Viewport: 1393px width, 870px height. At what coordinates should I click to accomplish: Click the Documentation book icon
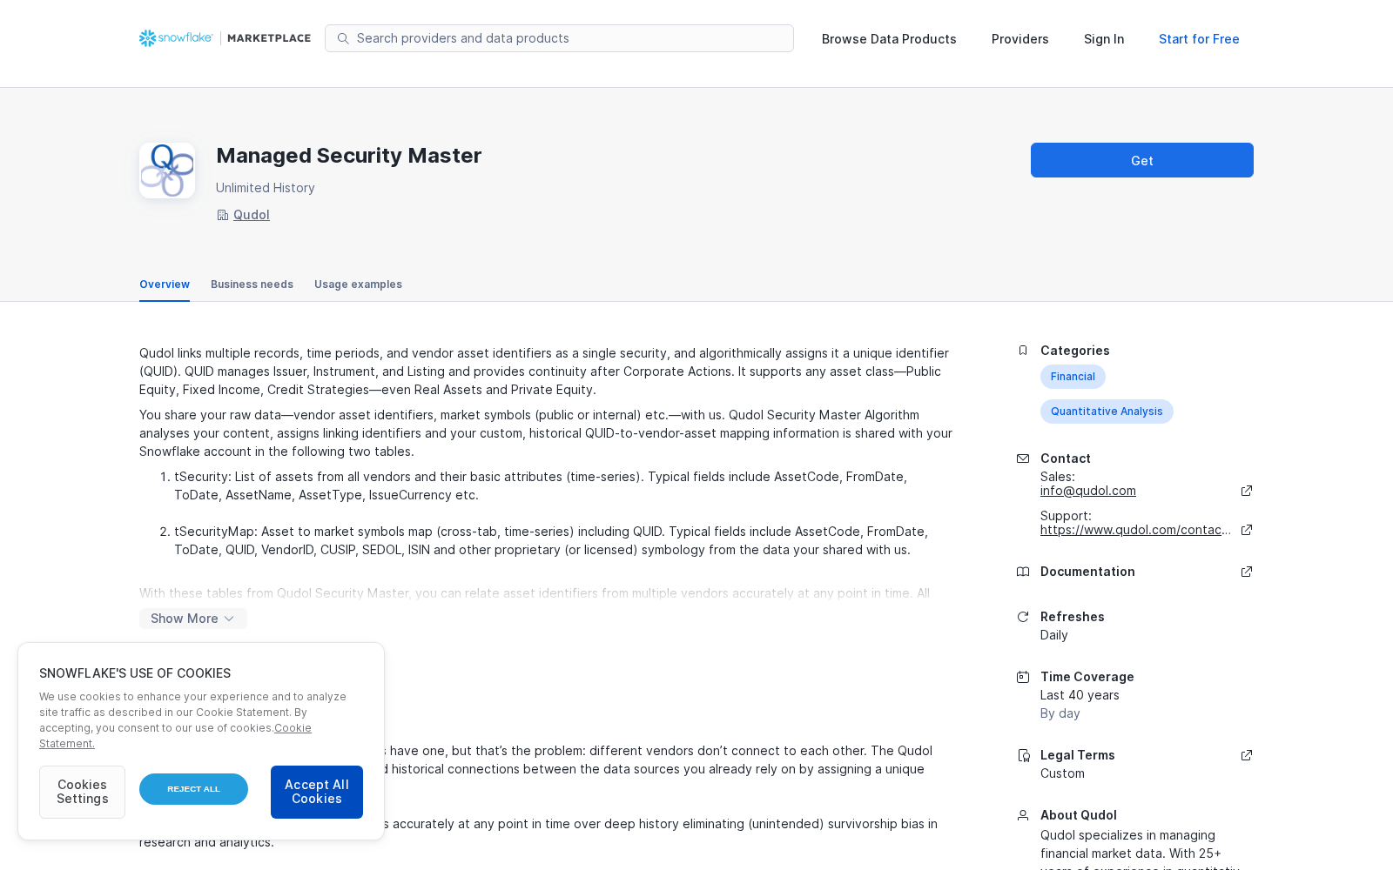(x=1023, y=572)
